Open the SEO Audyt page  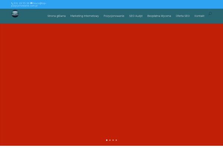point(136,16)
